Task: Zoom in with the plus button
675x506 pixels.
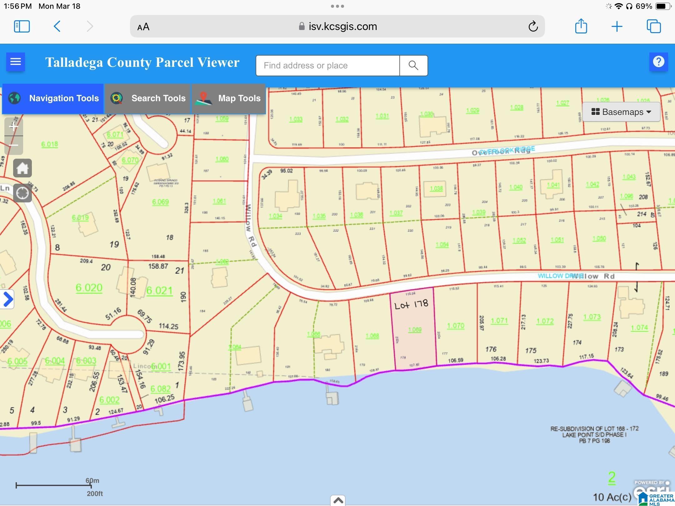Action: click(x=14, y=127)
